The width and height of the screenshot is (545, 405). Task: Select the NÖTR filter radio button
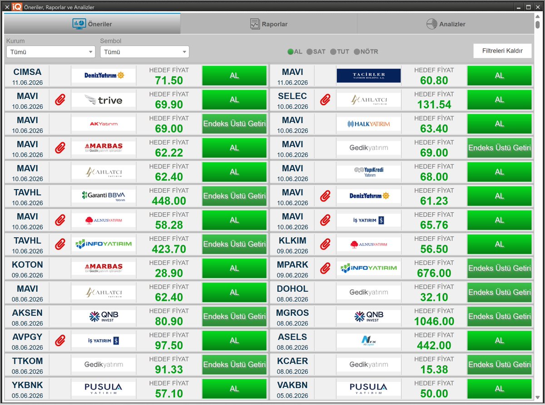pyautogui.click(x=357, y=52)
